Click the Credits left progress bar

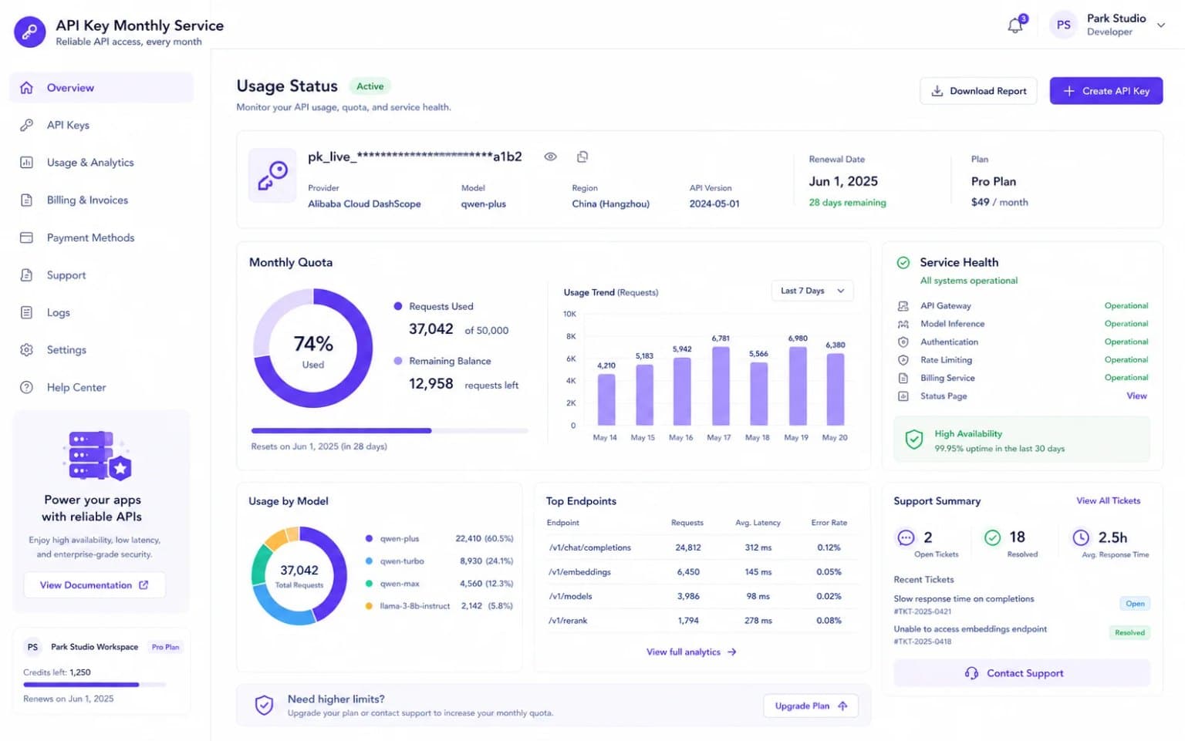[95, 685]
